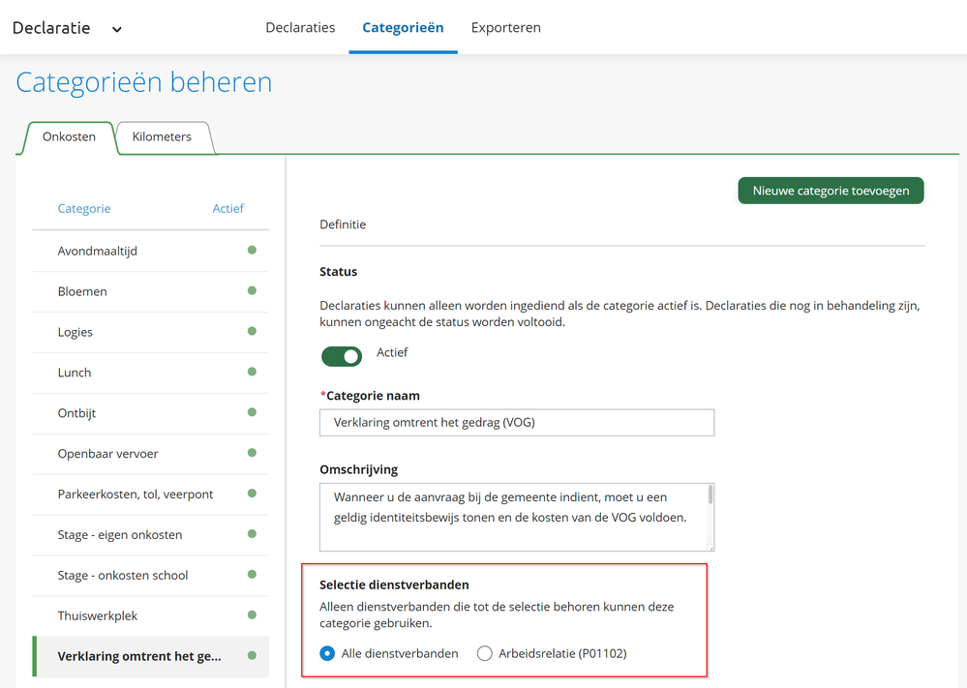Viewport: 967px width, 688px height.
Task: Click the Omschrijving textarea scrollbar
Action: pos(710,495)
